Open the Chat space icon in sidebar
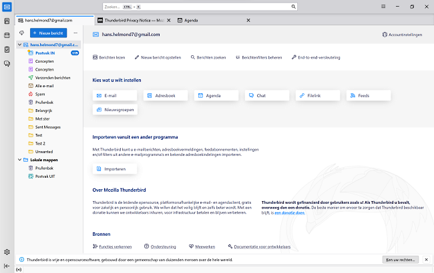 coord(7,64)
